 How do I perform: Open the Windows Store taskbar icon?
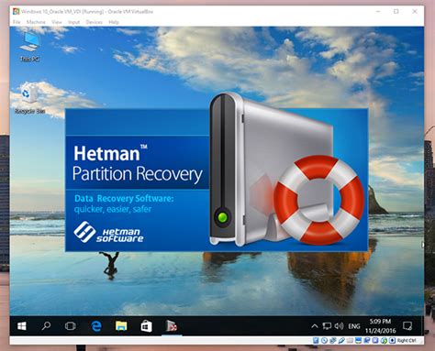[x=146, y=326]
